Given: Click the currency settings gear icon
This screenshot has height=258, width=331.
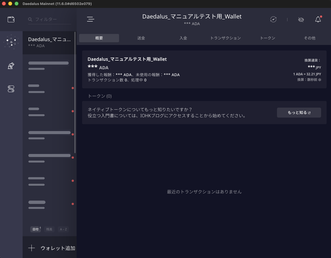Looking at the screenshot, I should (x=320, y=79).
